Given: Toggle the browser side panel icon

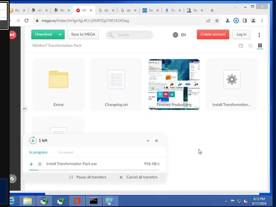Looking at the screenshot, I should 245,21.
